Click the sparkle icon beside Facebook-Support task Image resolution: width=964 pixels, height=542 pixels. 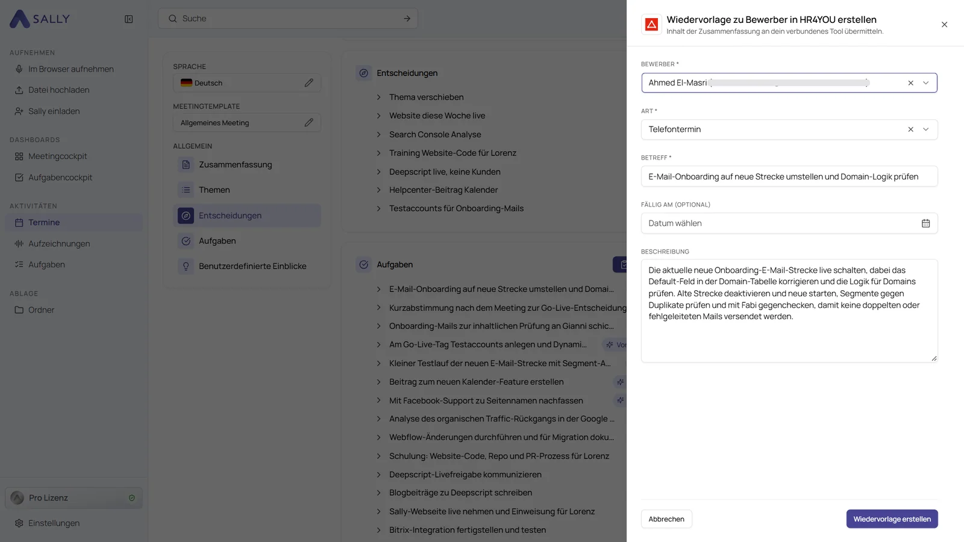point(620,400)
